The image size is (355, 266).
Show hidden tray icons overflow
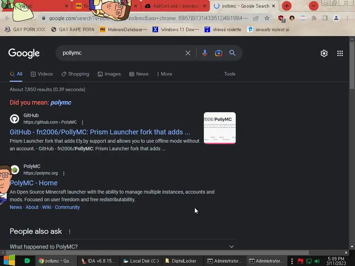(x=292, y=261)
